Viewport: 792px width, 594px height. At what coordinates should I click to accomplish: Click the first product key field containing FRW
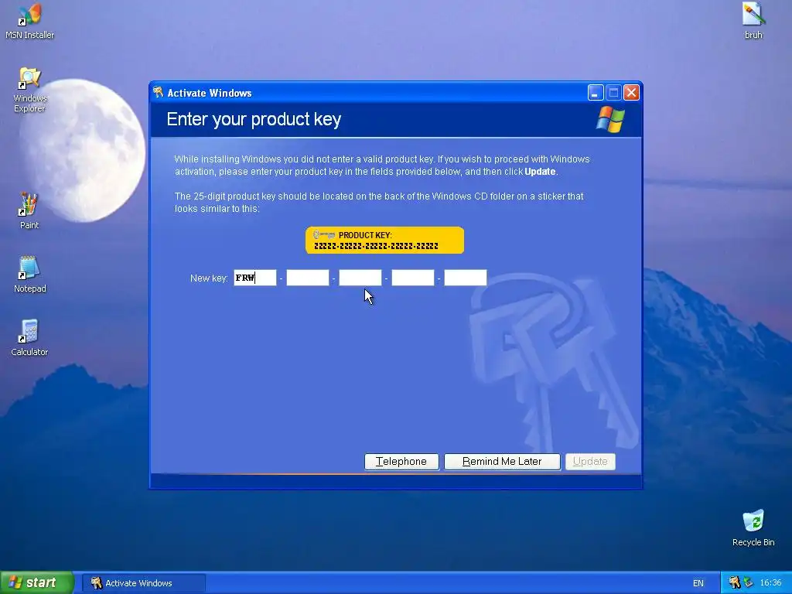(255, 278)
